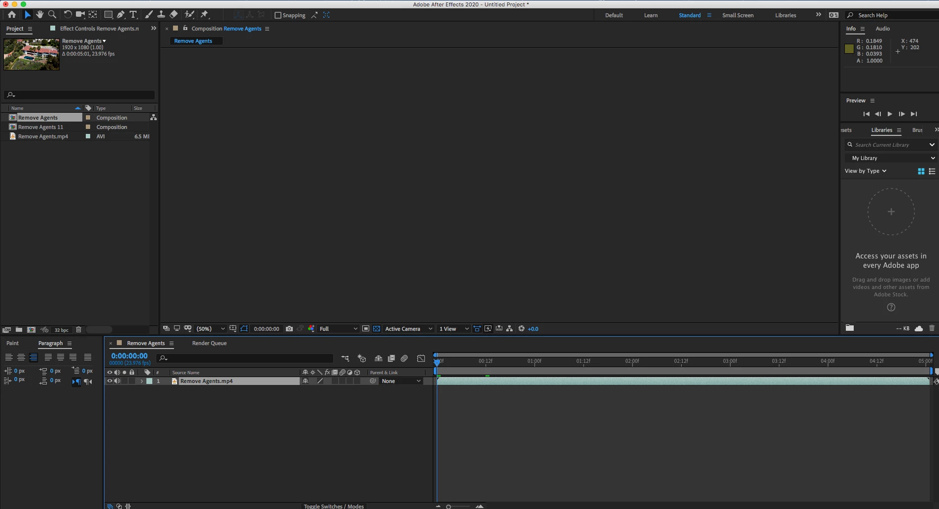Select the Zoom tool
Screen dimensions: 939x509
click(52, 15)
